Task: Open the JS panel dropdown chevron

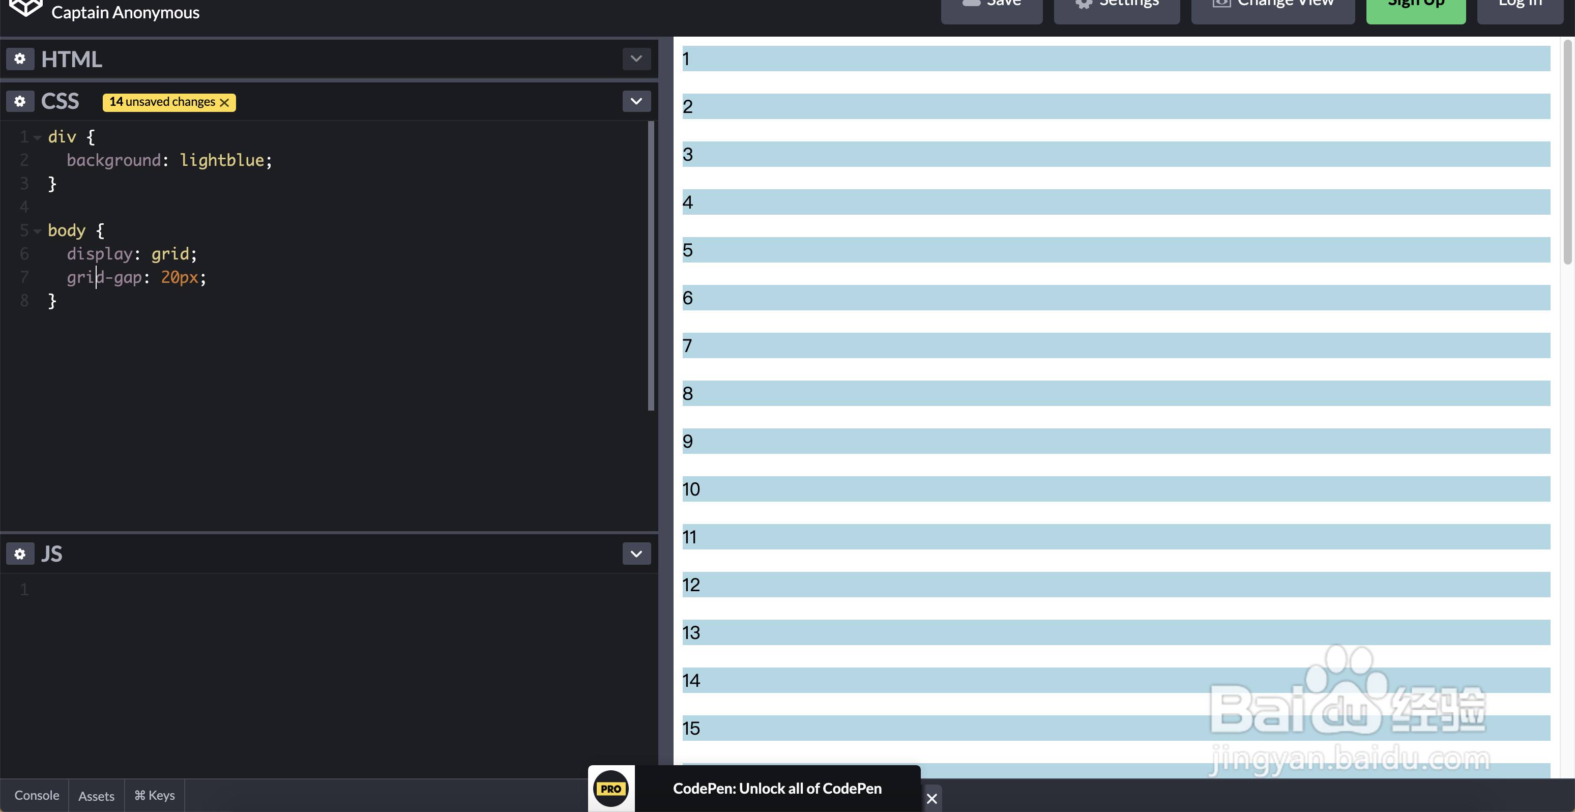Action: pyautogui.click(x=636, y=554)
